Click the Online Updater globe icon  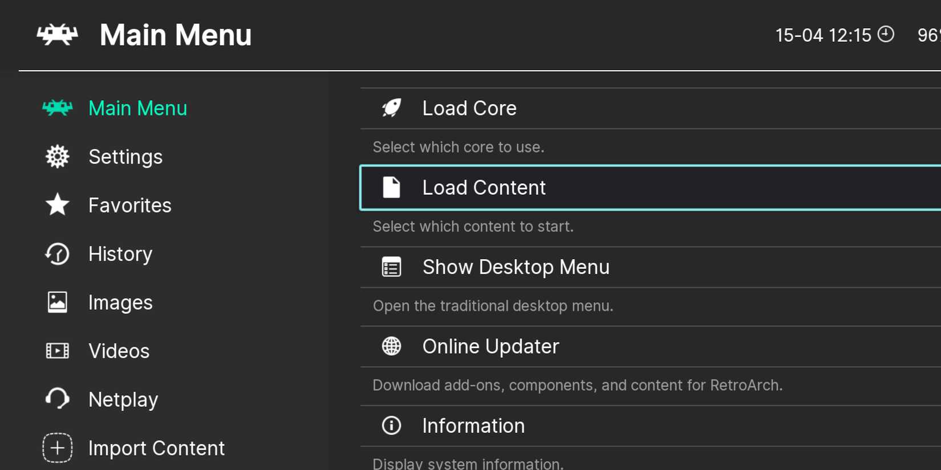tap(391, 346)
